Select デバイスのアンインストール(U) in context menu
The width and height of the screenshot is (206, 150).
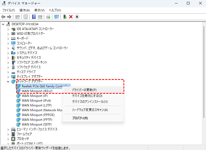tap(90, 102)
